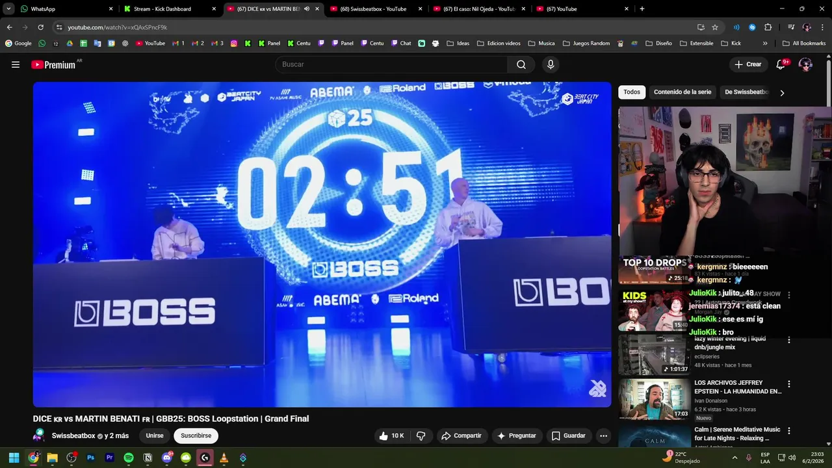The image size is (832, 468).
Task: Open options for the Archivos Jeffrey Epstein video
Action: (789, 384)
